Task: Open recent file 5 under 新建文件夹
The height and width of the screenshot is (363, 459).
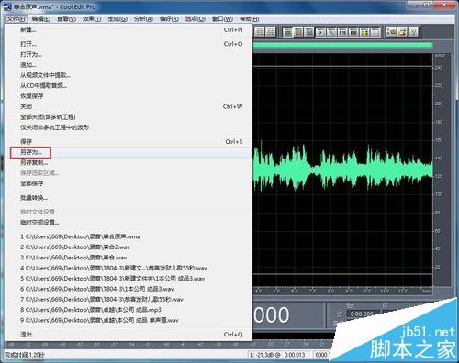Action: (x=129, y=279)
